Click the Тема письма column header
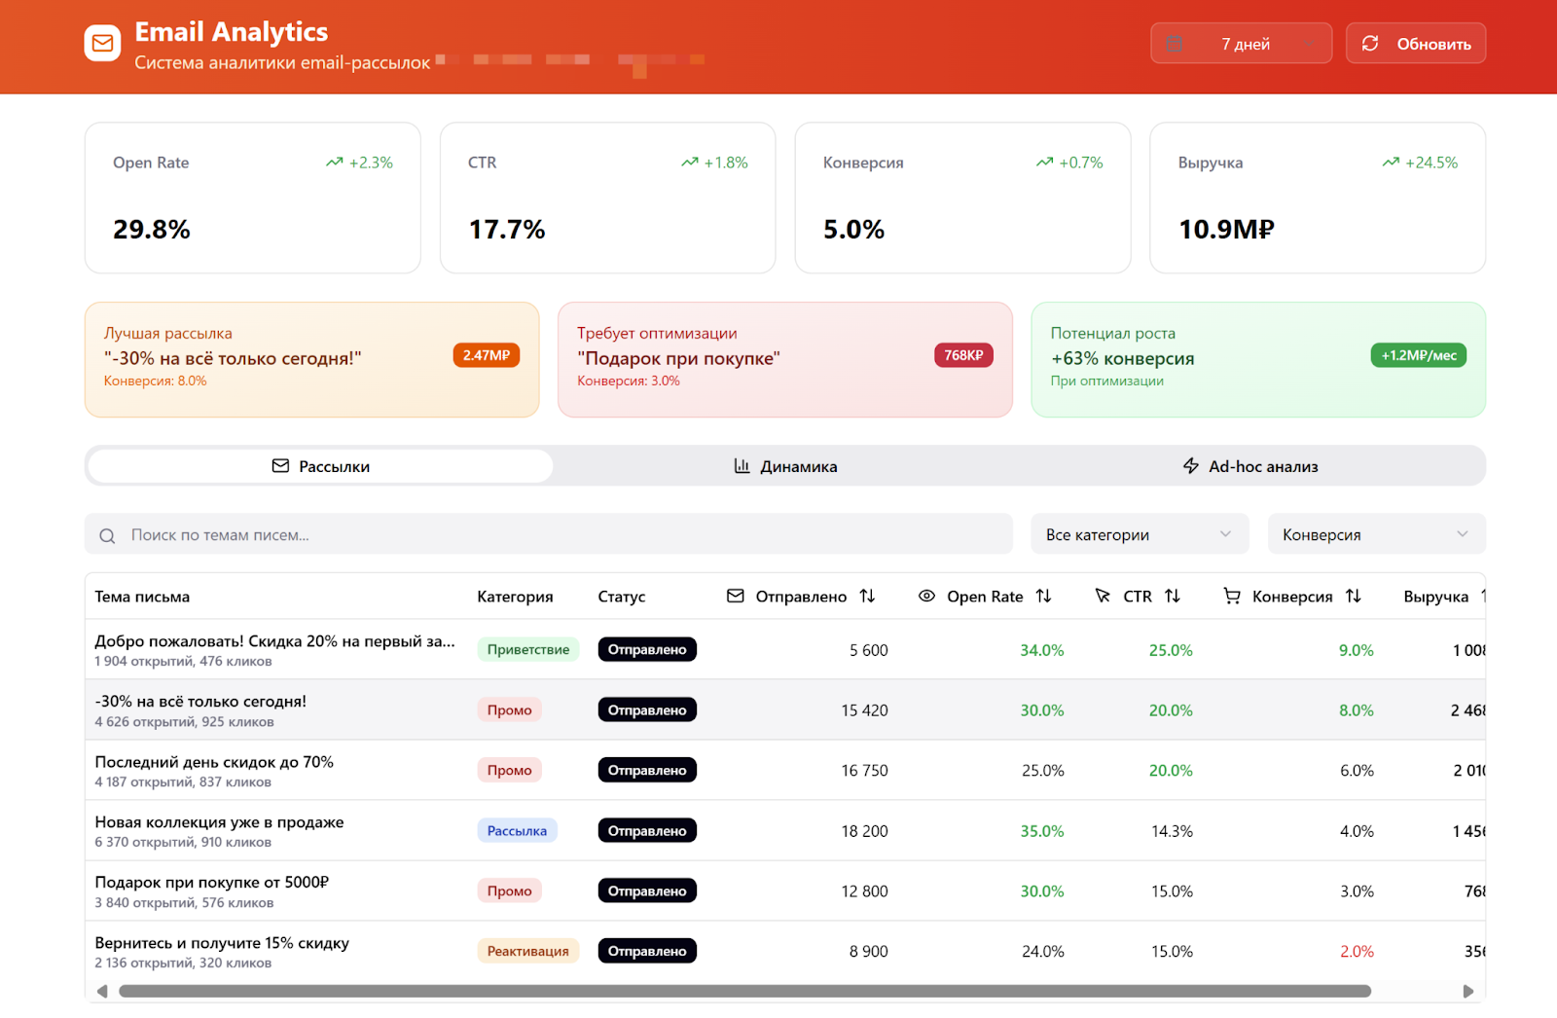This screenshot has width=1557, height=1018. [x=142, y=597]
